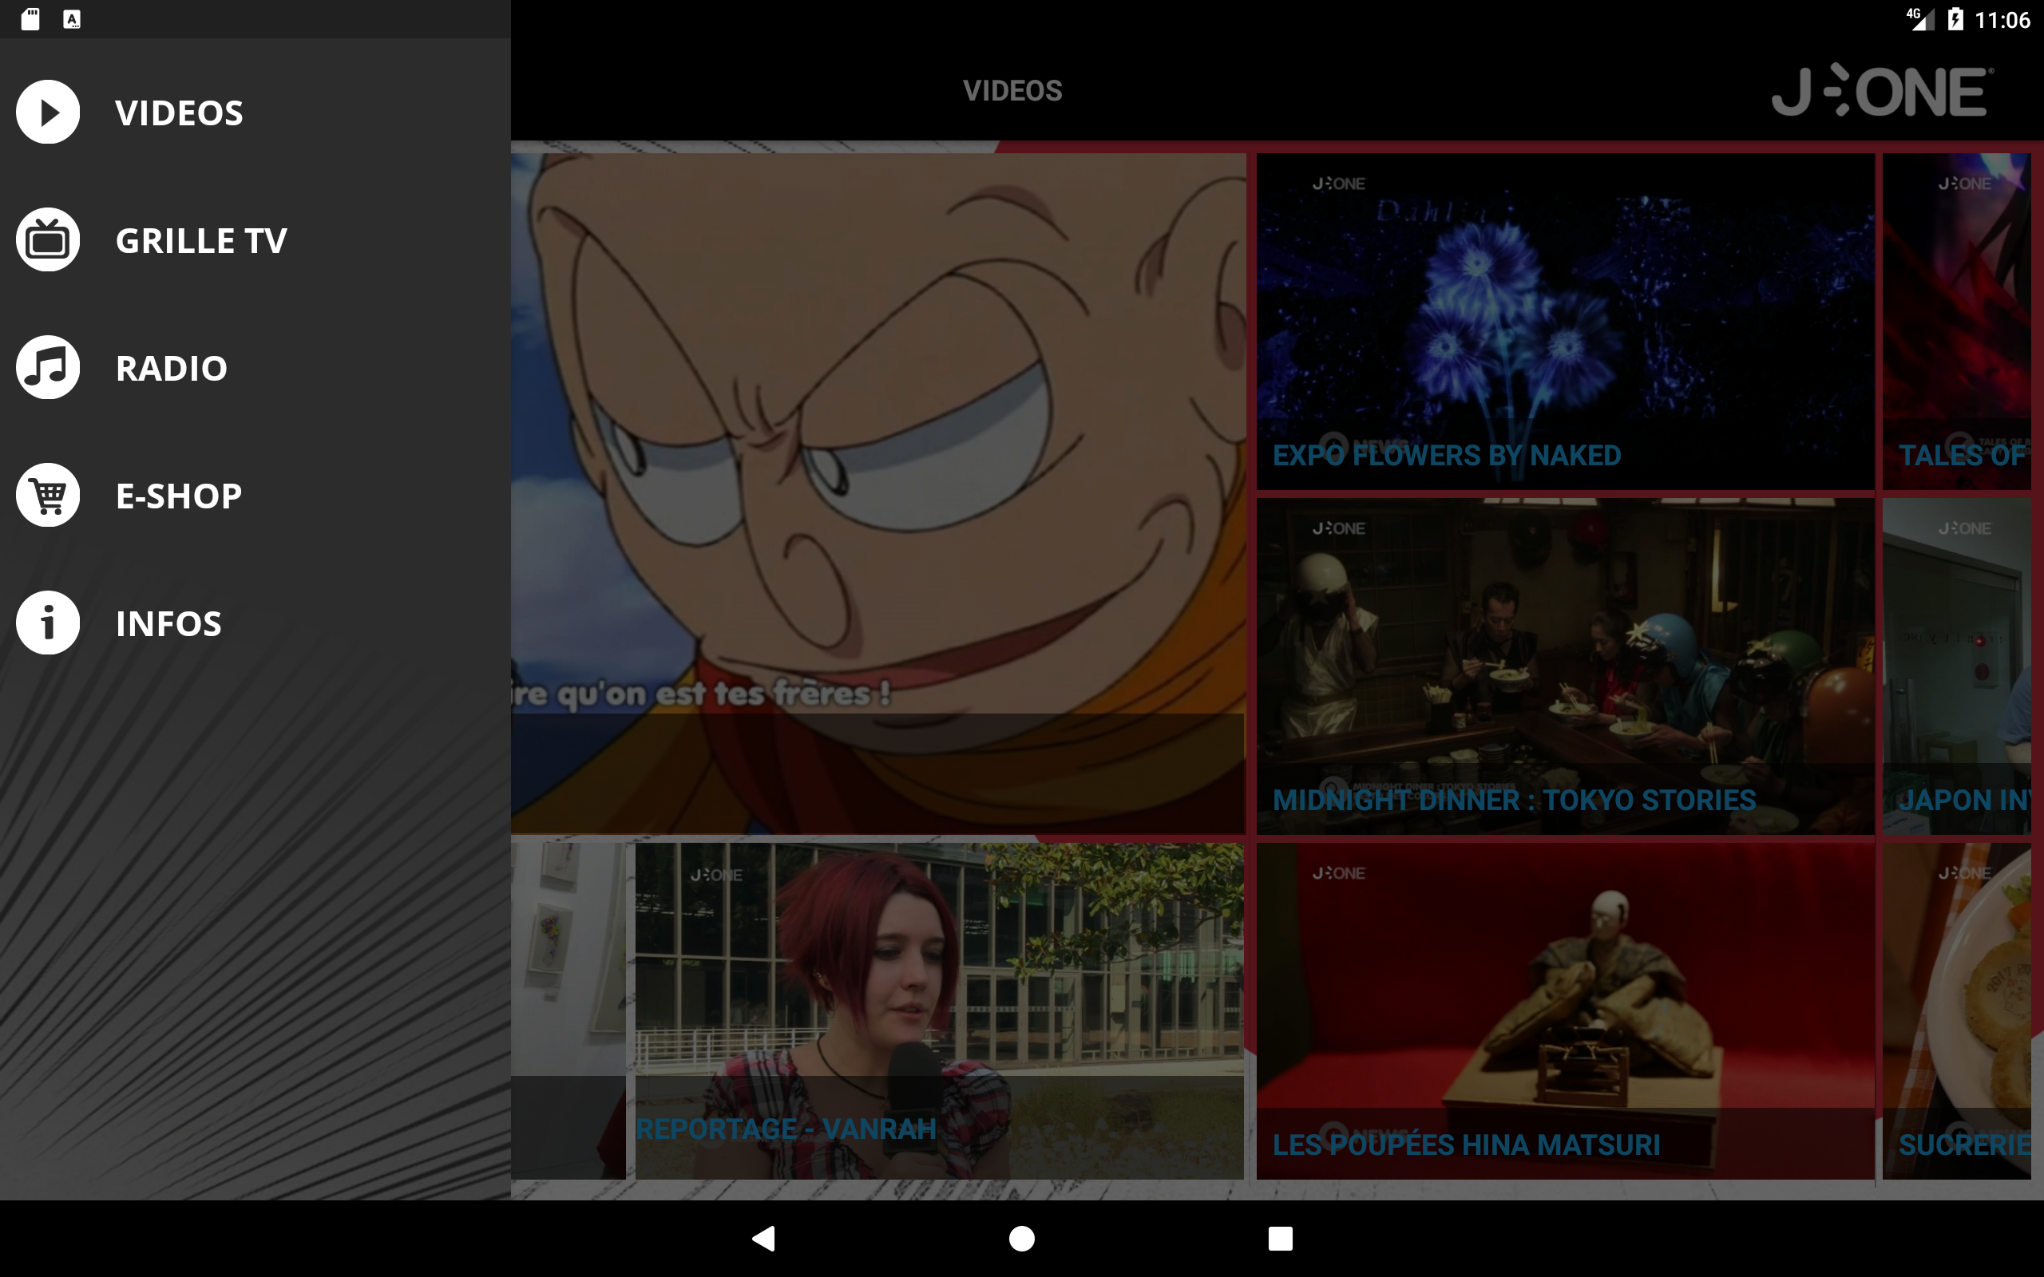Tap the E-Shop cart icon
The width and height of the screenshot is (2044, 1277).
pyautogui.click(x=48, y=495)
